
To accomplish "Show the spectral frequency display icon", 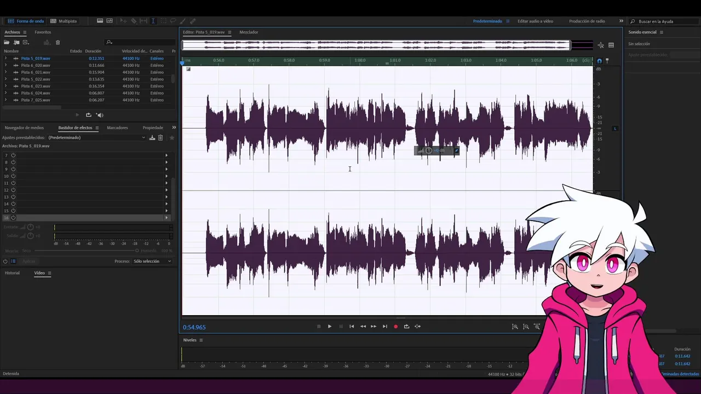I will [x=100, y=21].
